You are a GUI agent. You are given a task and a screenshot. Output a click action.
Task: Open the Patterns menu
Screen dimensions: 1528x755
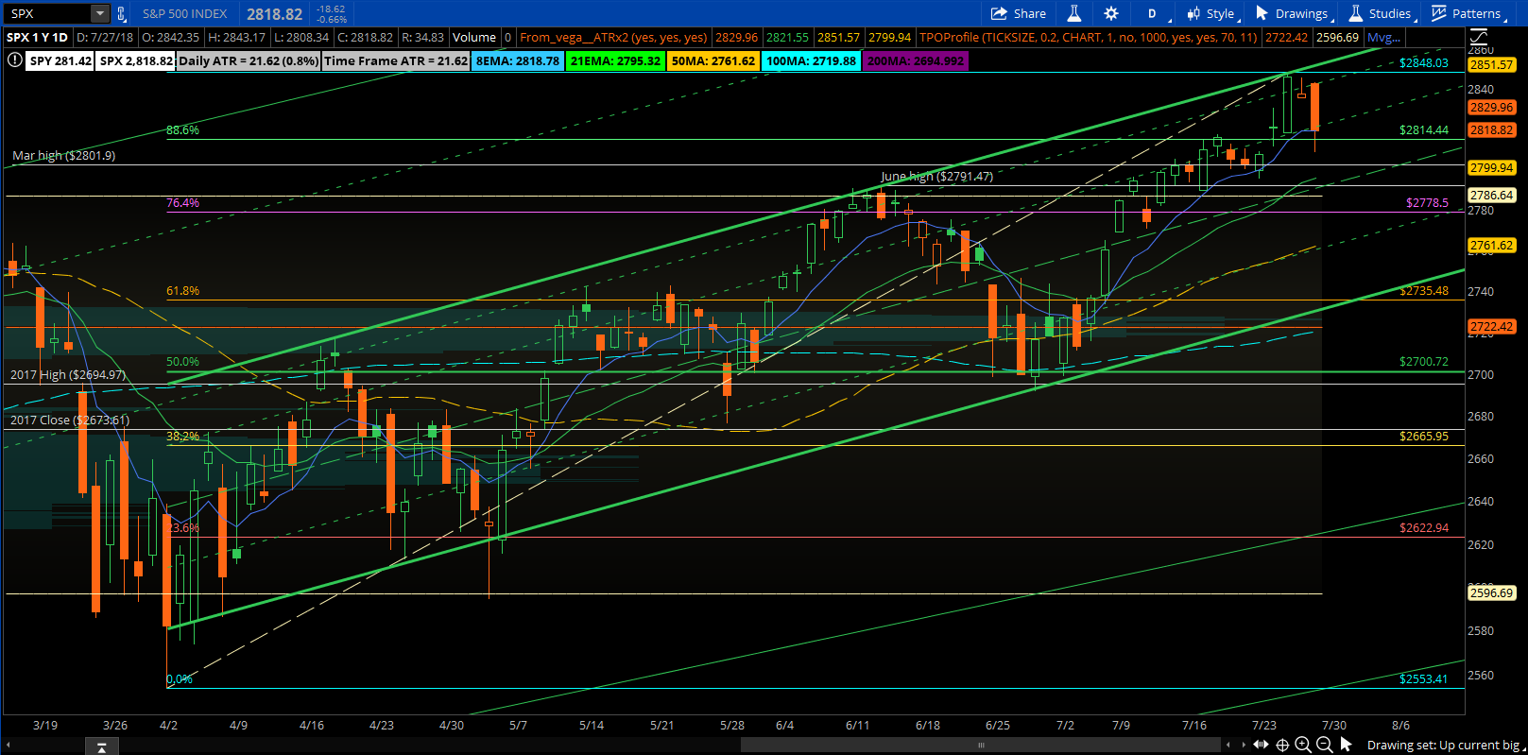[1468, 13]
